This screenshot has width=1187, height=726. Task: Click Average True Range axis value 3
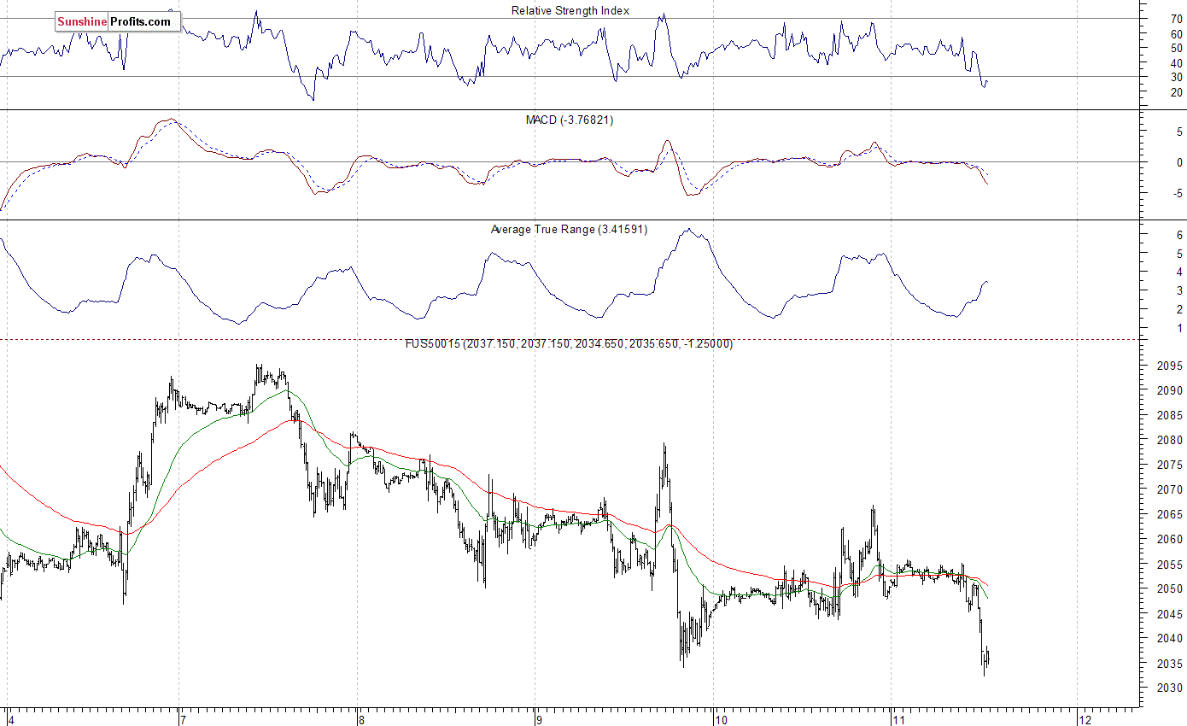[x=1179, y=290]
